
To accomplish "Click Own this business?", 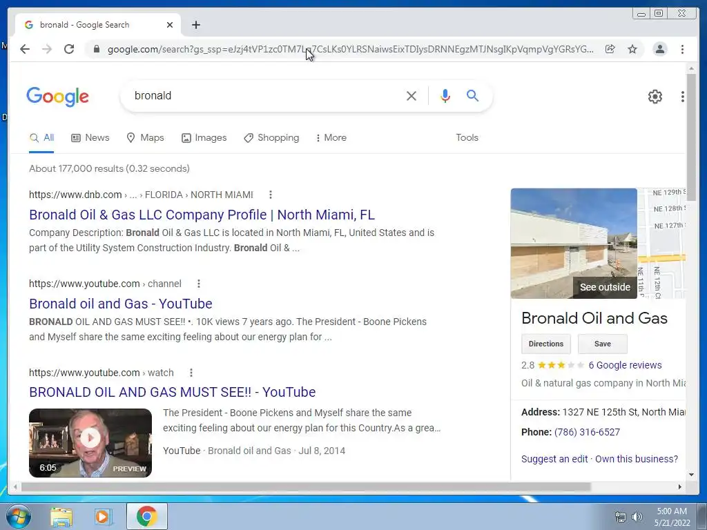I will tap(637, 459).
